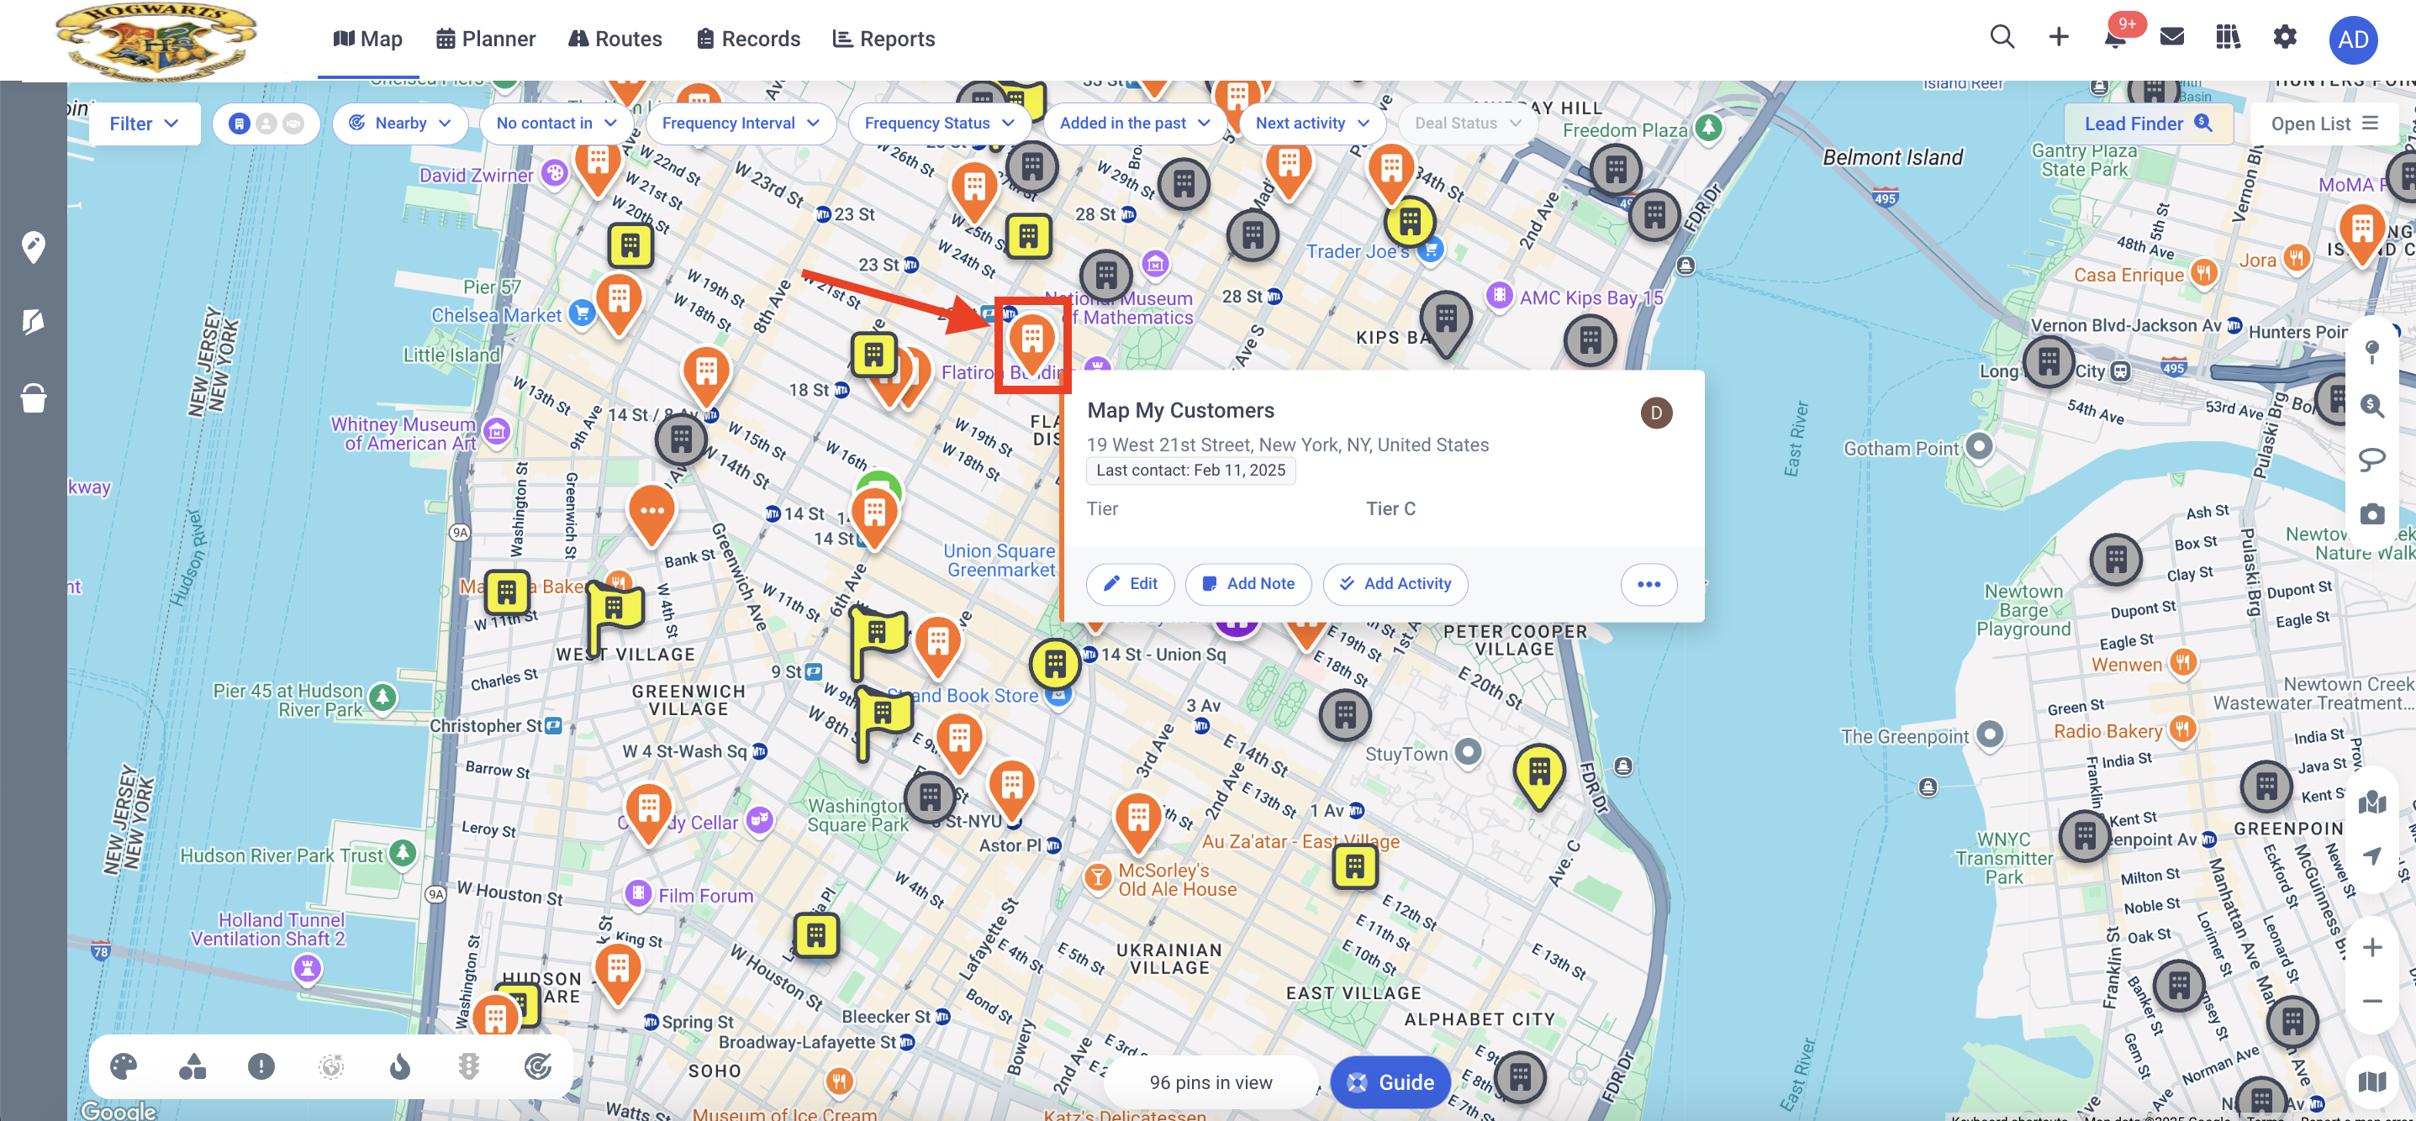Open the AD user avatar menu

coord(2352,39)
